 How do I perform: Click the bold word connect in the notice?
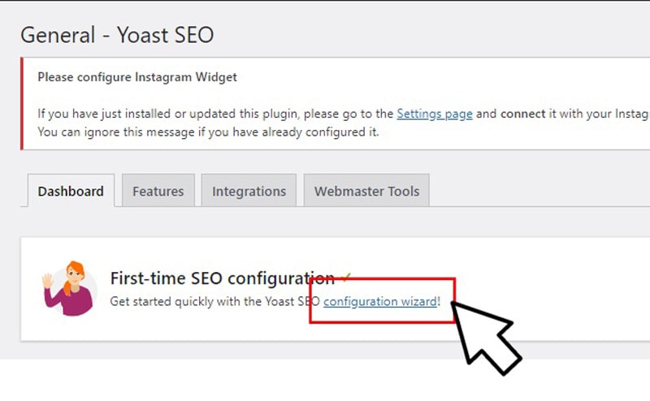pyautogui.click(x=522, y=114)
